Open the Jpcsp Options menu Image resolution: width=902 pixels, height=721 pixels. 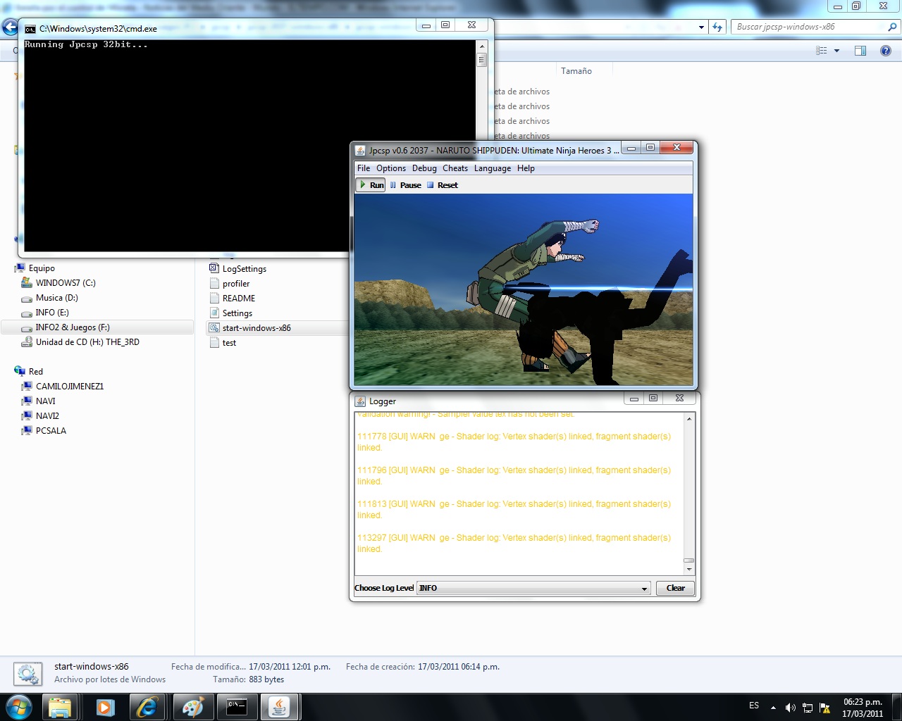click(391, 168)
